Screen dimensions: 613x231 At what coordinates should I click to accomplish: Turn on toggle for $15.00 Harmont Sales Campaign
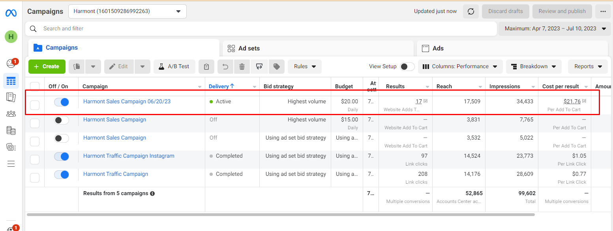click(x=62, y=120)
